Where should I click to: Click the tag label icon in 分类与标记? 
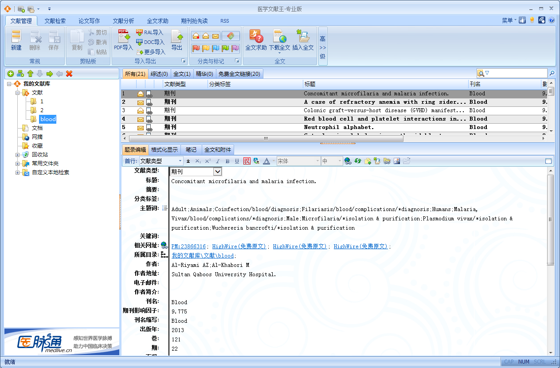click(x=231, y=36)
